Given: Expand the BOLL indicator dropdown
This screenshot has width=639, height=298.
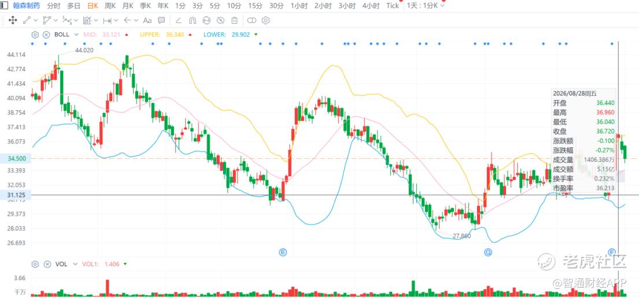Looking at the screenshot, I should [76, 35].
